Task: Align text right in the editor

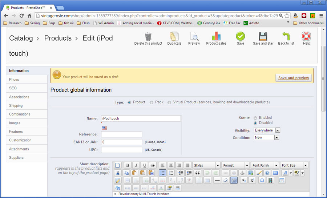Action: point(179,165)
